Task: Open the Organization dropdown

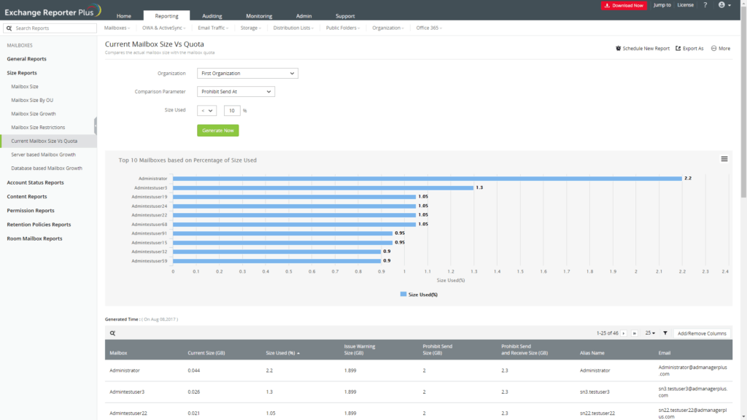Action: point(248,74)
